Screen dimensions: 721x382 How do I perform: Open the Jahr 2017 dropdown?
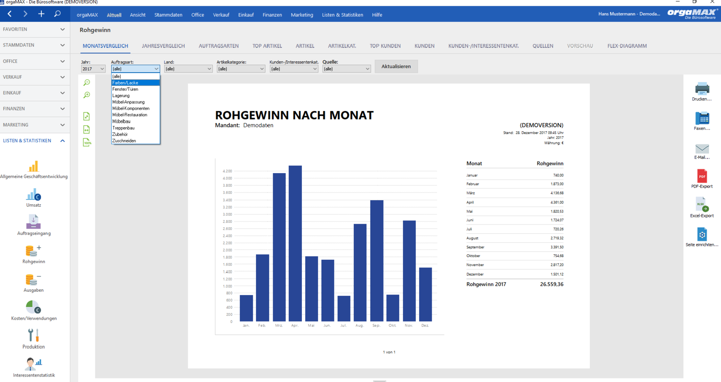[93, 69]
